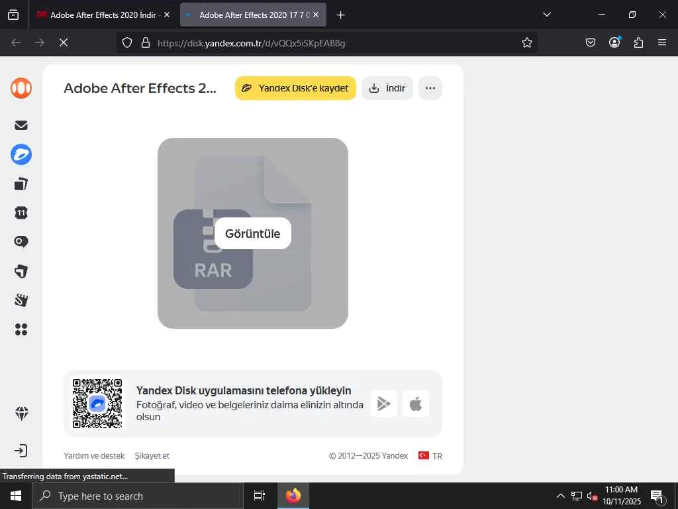Screen dimensions: 678x509
Task: Click the Type here to search box
Action: point(138,496)
